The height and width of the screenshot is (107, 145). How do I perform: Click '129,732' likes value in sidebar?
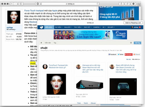tap(19, 39)
